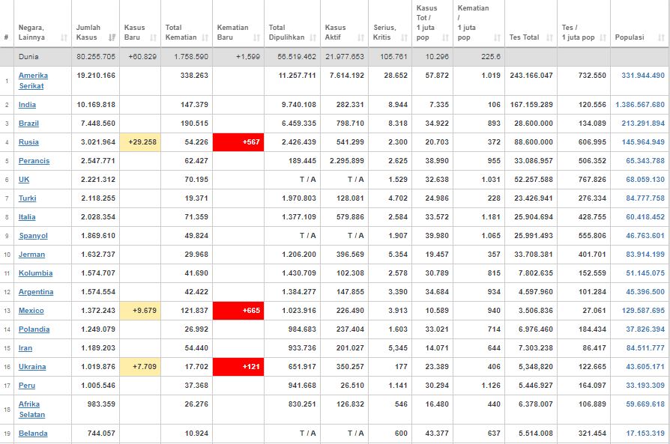Sort by Tes Total column arrows
The image size is (670, 444).
(x=550, y=37)
